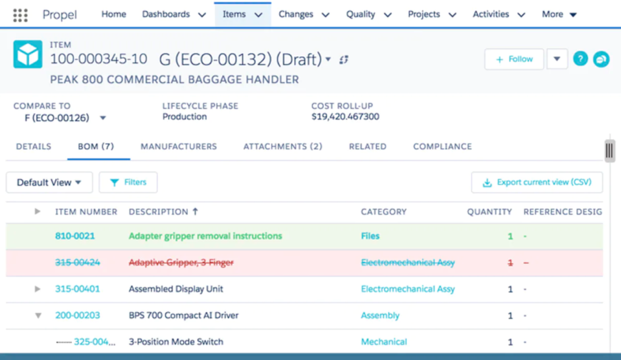Sort by the Category column header
The image size is (621, 360).
pyautogui.click(x=383, y=212)
